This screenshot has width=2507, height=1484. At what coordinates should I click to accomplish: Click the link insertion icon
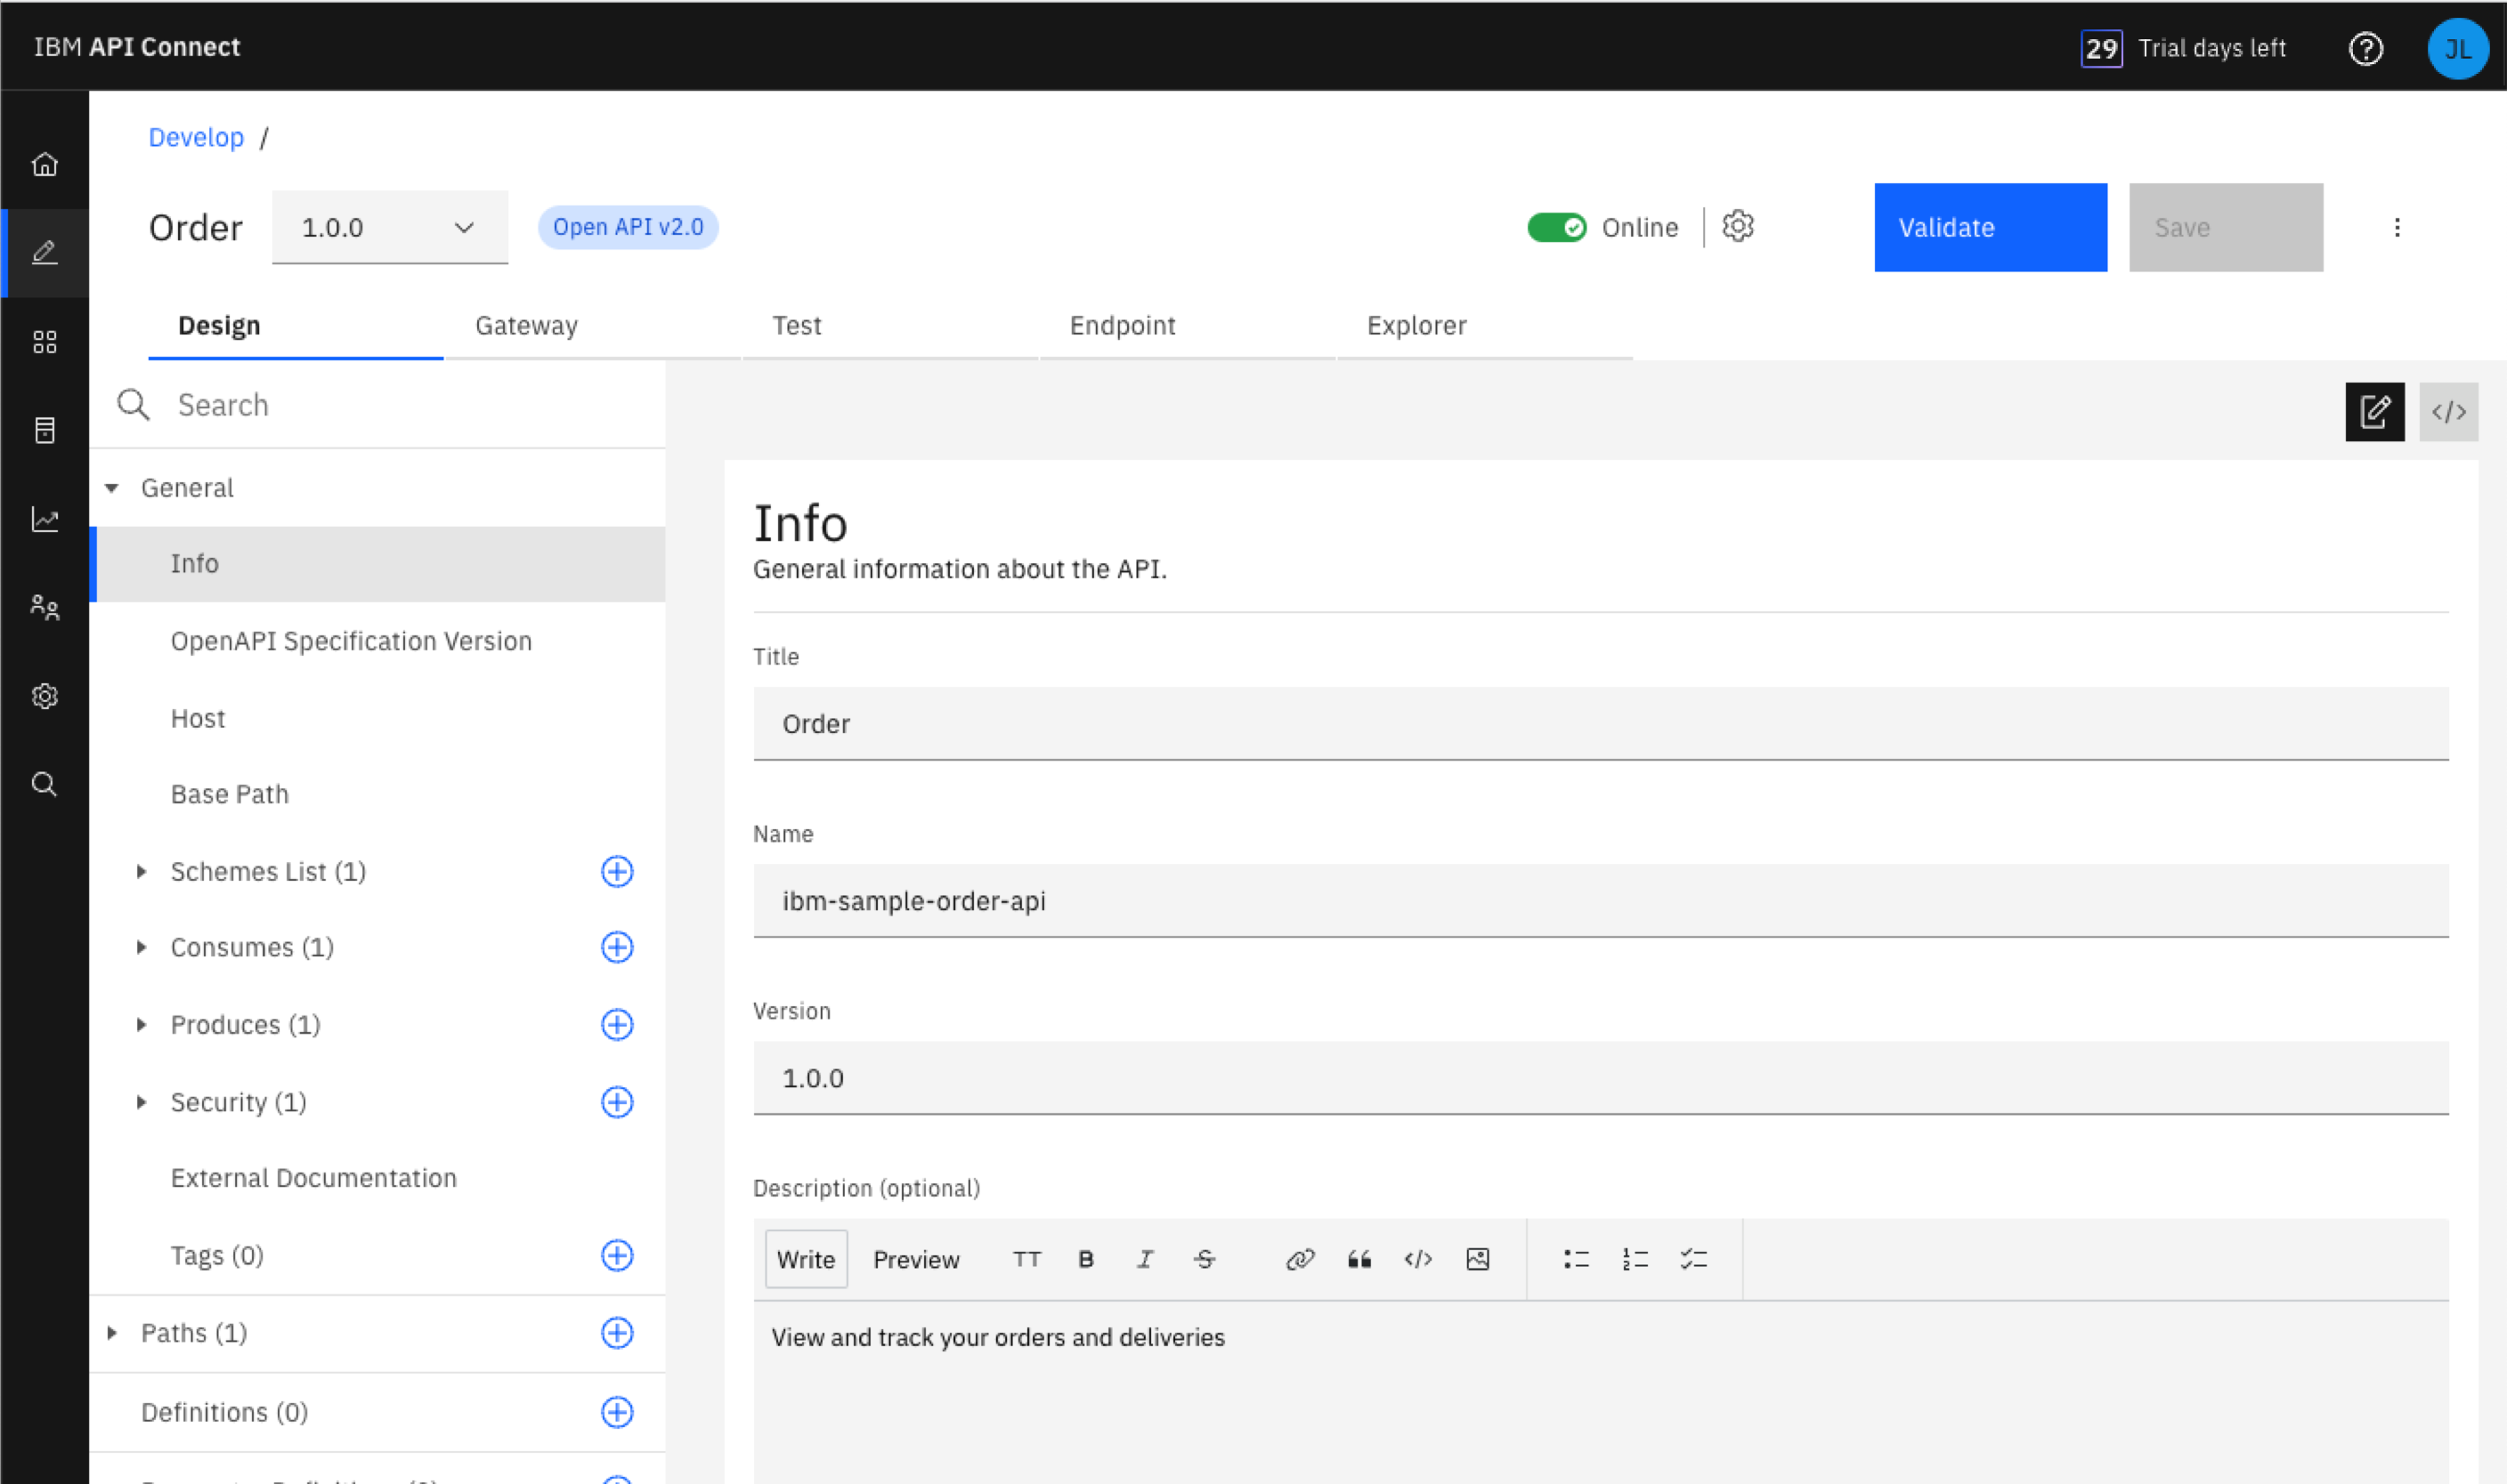(1300, 1258)
